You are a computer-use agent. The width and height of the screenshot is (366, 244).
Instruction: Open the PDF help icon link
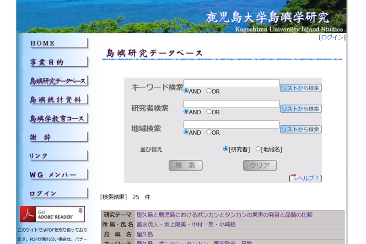click(294, 177)
